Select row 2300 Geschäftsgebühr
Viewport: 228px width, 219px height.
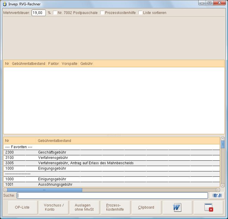pyautogui.click(x=112, y=152)
